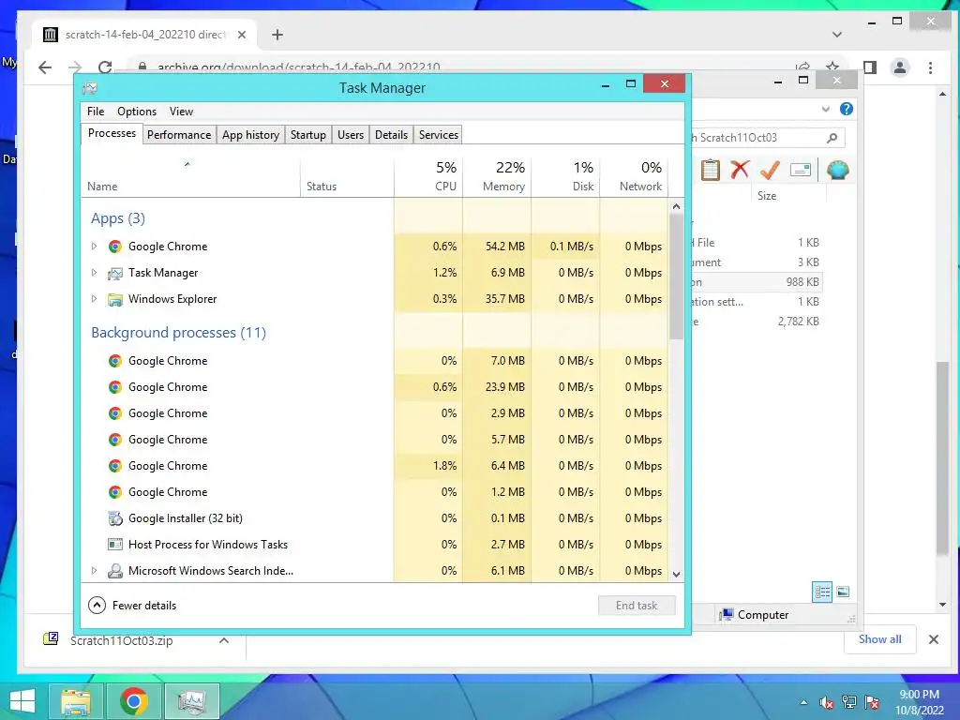The image size is (960, 720).
Task: Click the Paste clipboard icon in Explorer window
Action: click(711, 170)
